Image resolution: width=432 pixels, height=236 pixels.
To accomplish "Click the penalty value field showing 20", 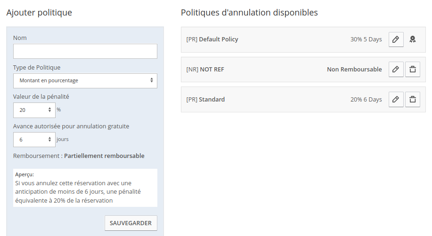I will coord(34,110).
